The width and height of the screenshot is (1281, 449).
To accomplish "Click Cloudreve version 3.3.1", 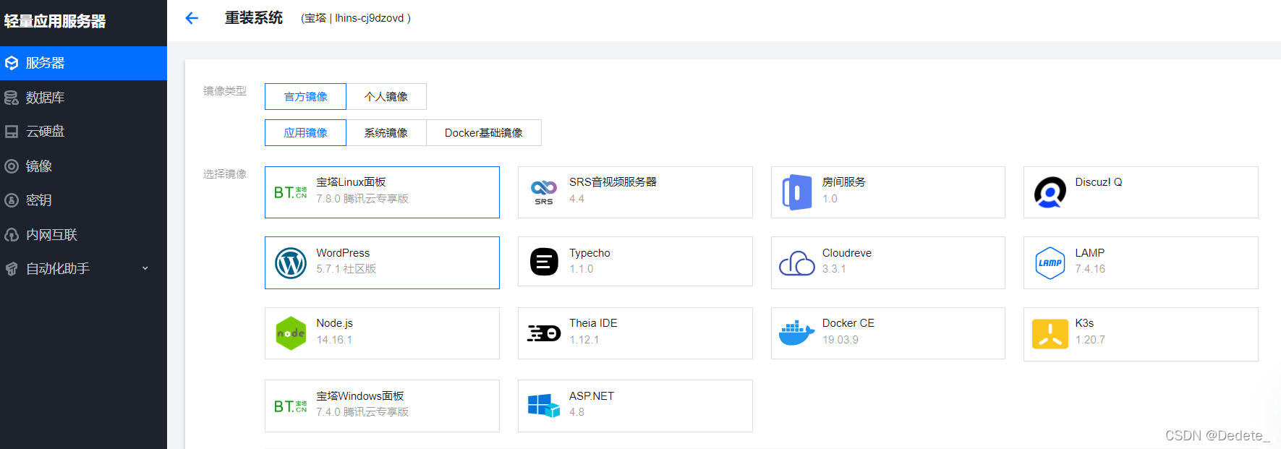I will click(x=834, y=269).
